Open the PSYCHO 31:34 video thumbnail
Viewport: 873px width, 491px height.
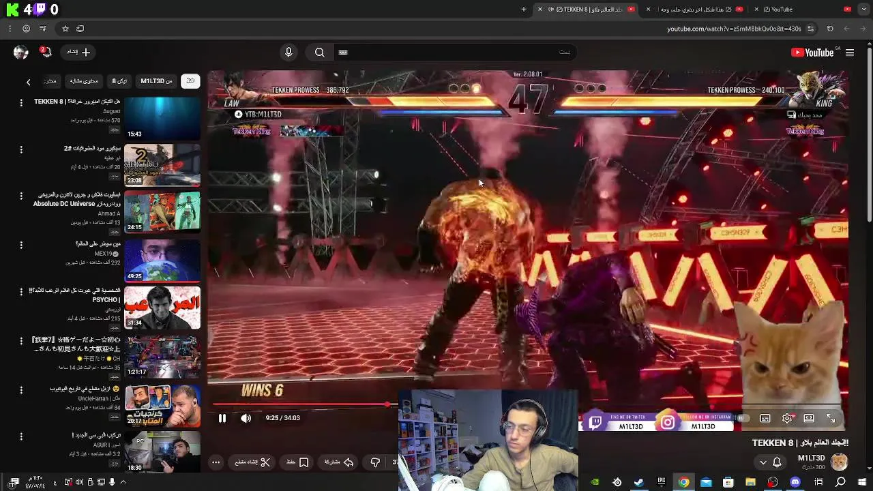click(162, 308)
